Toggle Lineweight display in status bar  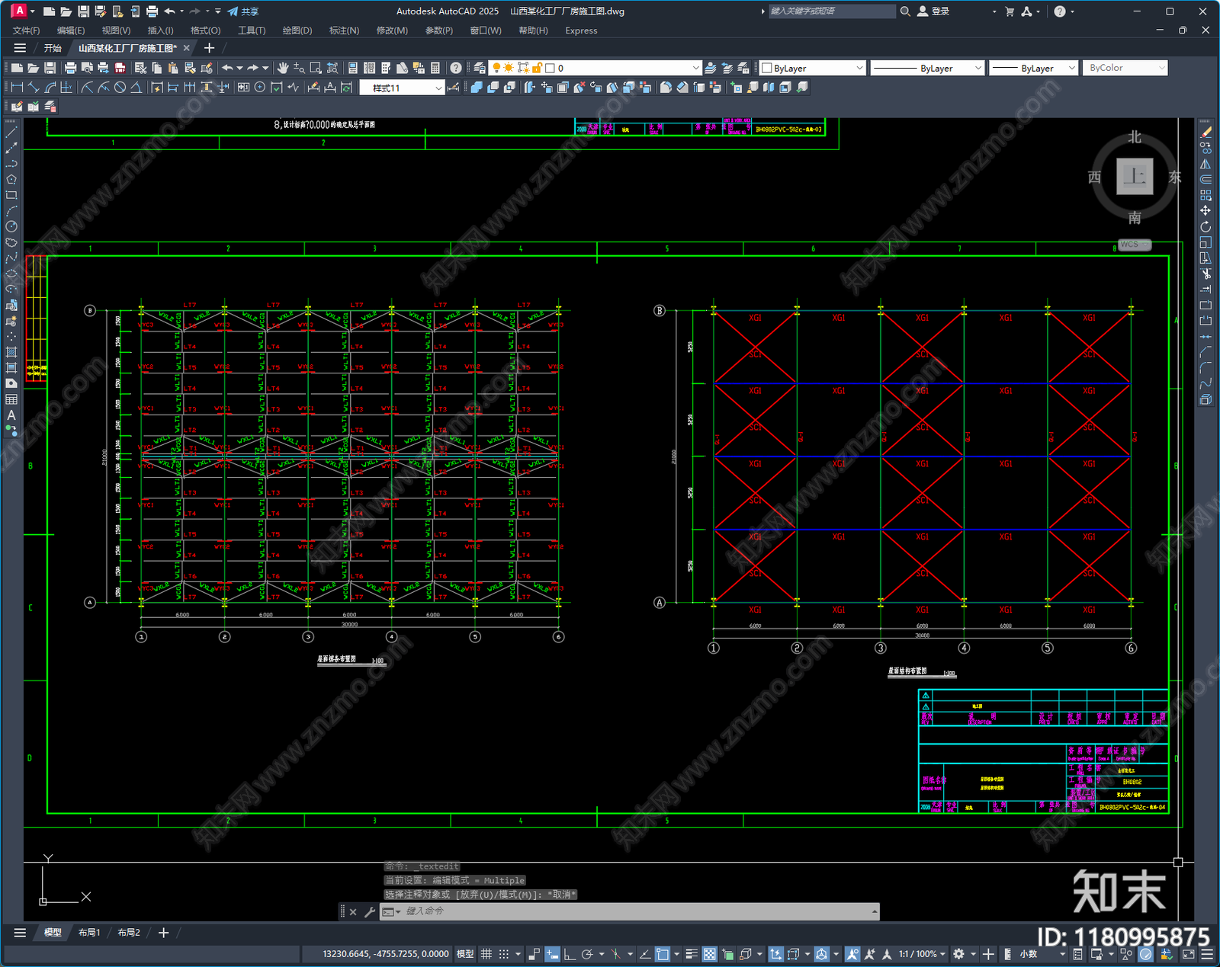[692, 954]
